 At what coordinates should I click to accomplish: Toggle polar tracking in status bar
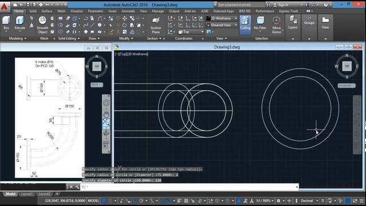[141, 201]
